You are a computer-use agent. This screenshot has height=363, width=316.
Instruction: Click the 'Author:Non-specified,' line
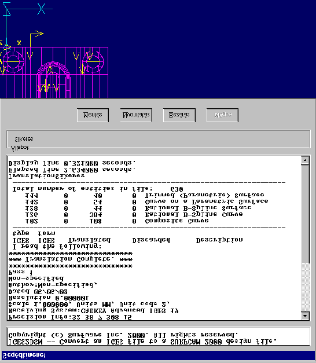tap(53, 285)
